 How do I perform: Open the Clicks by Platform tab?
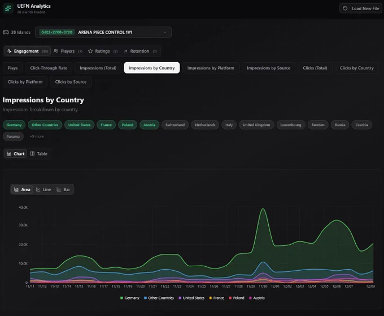25,81
